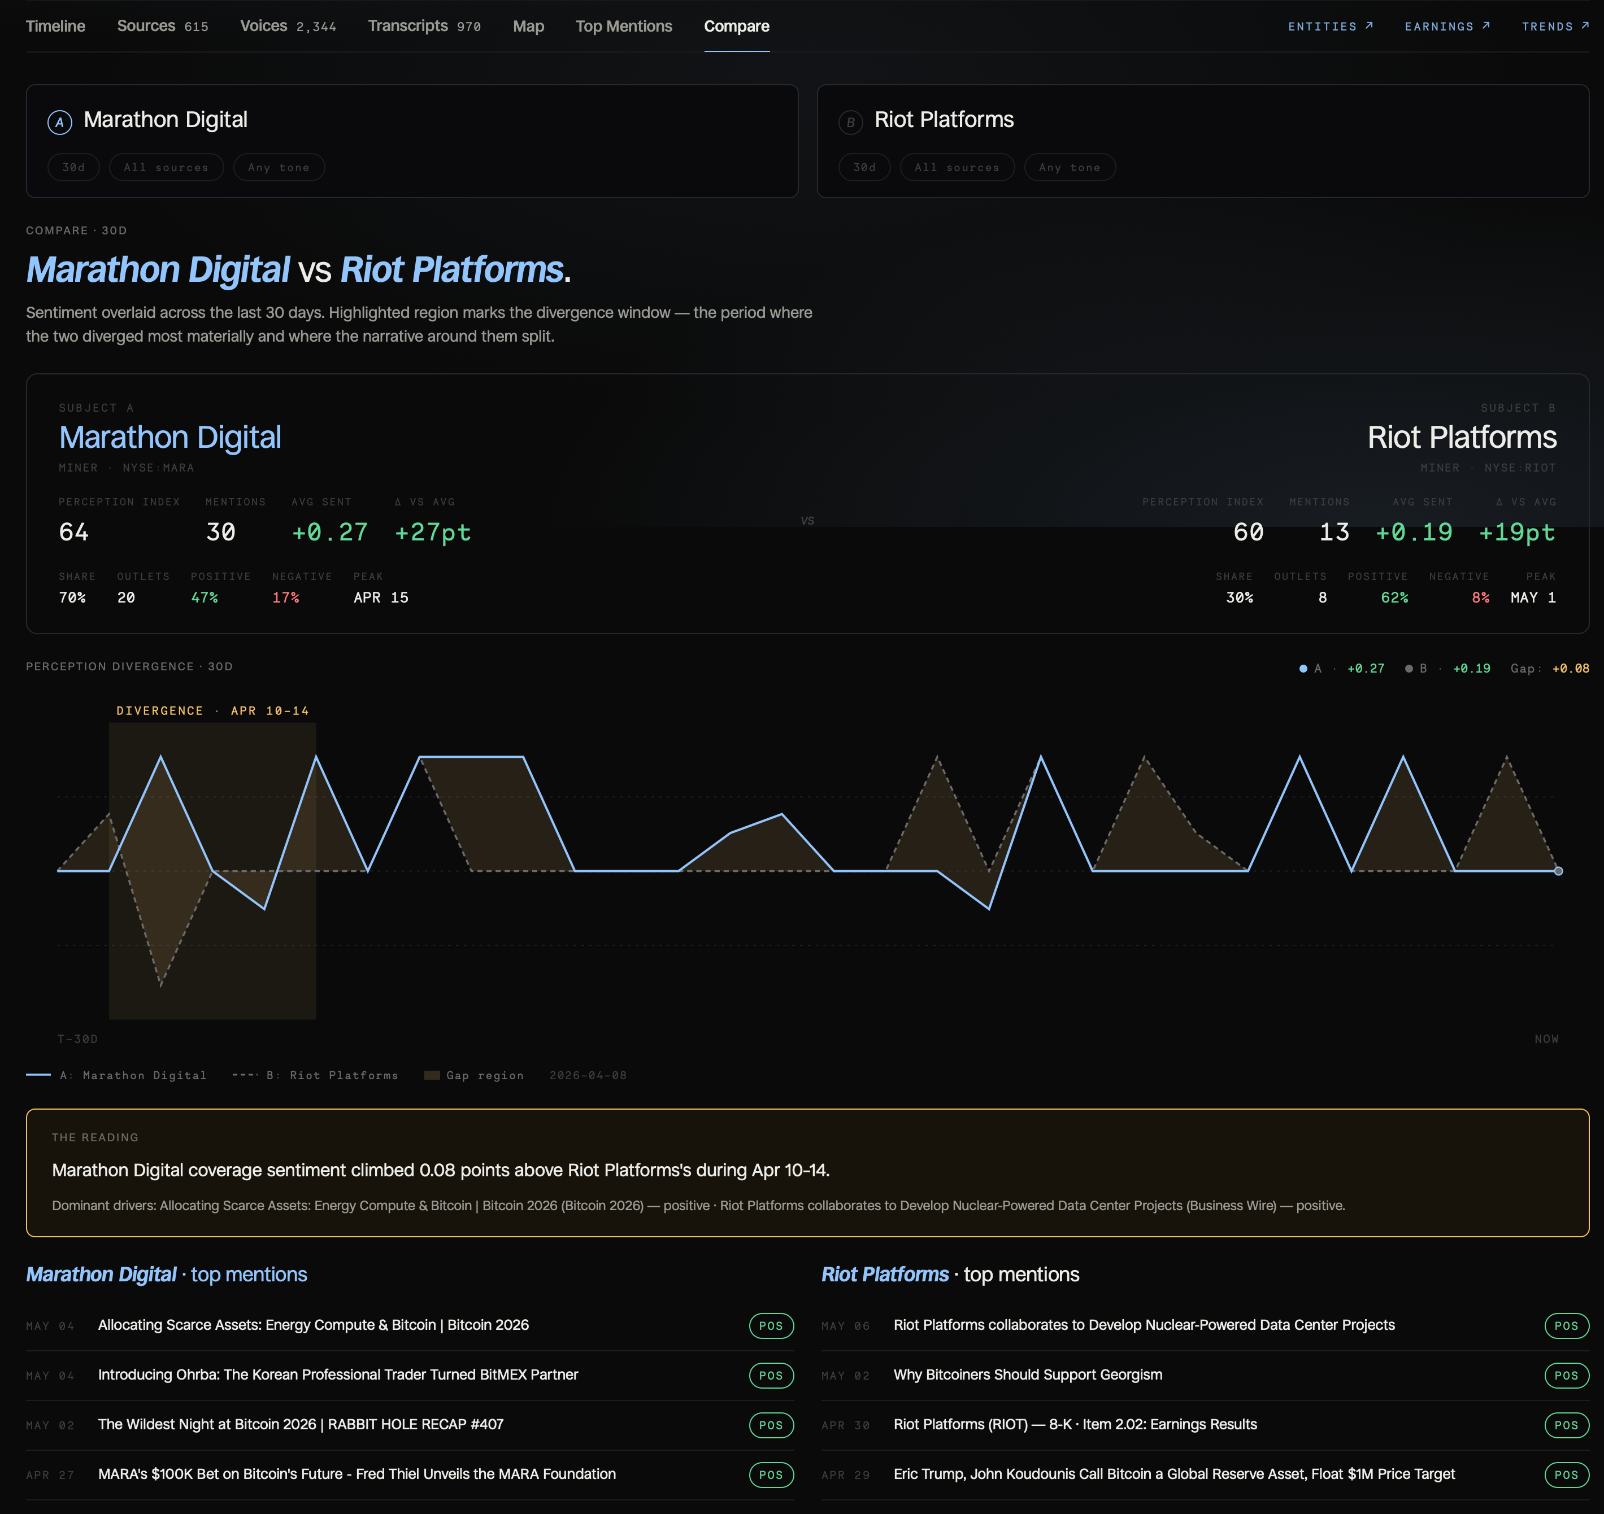
Task: Click Marathon's perception index 64
Action: coord(73,532)
